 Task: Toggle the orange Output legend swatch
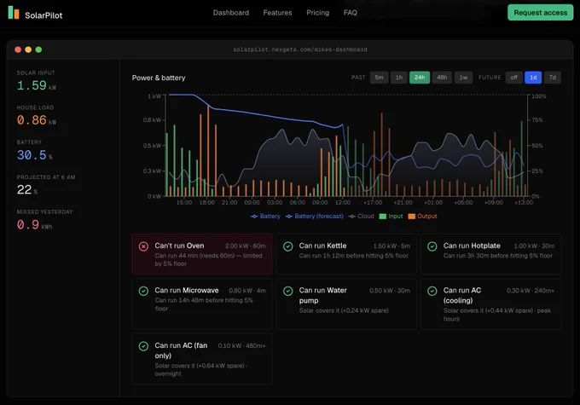point(412,216)
